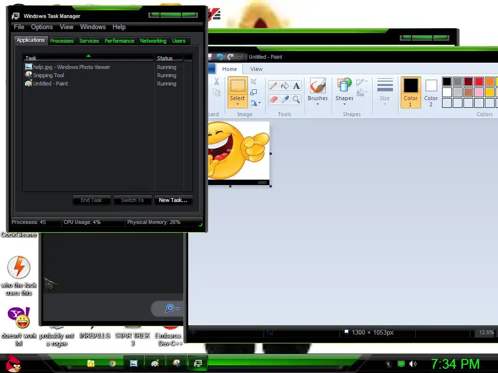Click the Crop icon in Image group
The image size is (498, 373).
click(x=253, y=82)
